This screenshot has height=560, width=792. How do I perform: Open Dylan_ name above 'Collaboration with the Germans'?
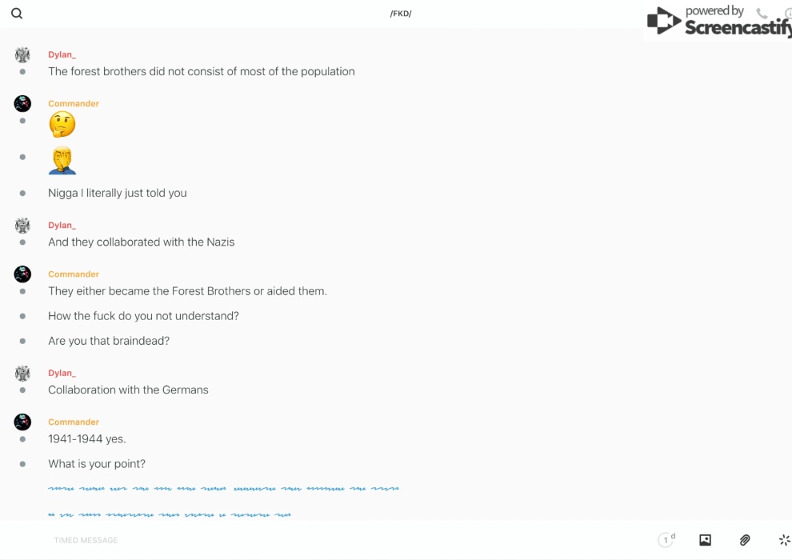click(x=62, y=373)
